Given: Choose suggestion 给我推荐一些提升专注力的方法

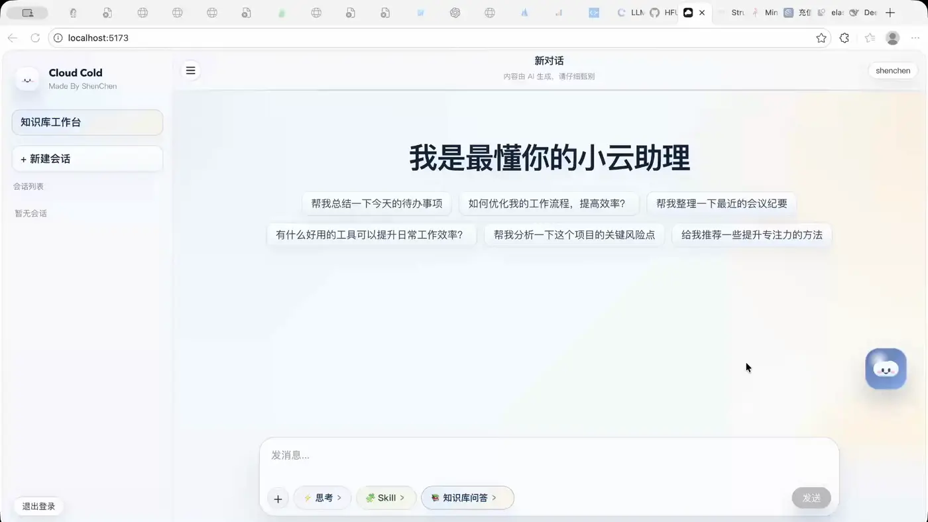Looking at the screenshot, I should point(752,235).
